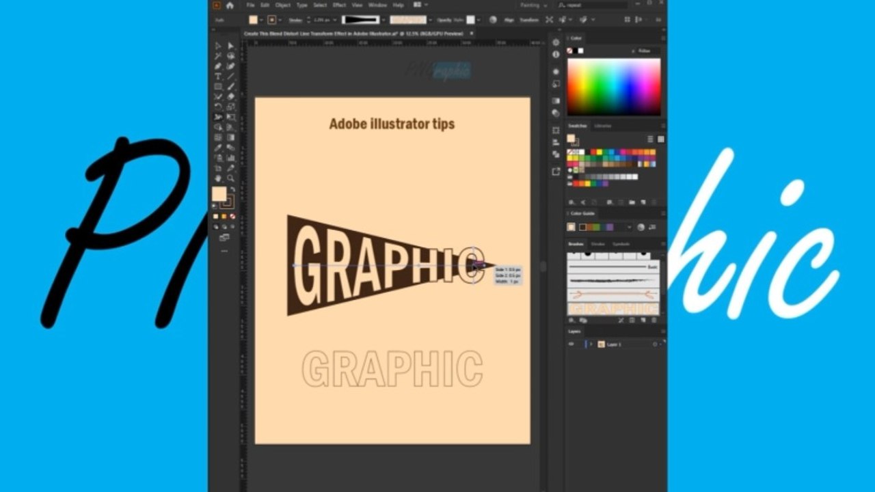Click the Stroke label in control bar

pyautogui.click(x=295, y=20)
